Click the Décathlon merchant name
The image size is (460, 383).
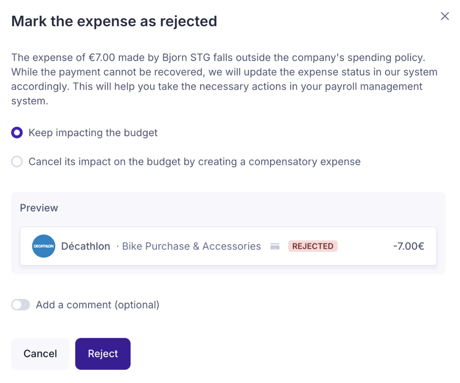point(86,246)
